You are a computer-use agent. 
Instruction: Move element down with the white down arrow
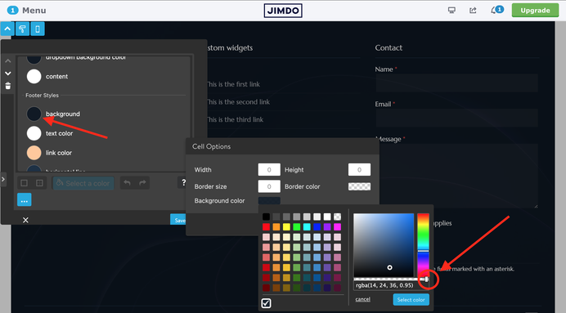tap(8, 74)
